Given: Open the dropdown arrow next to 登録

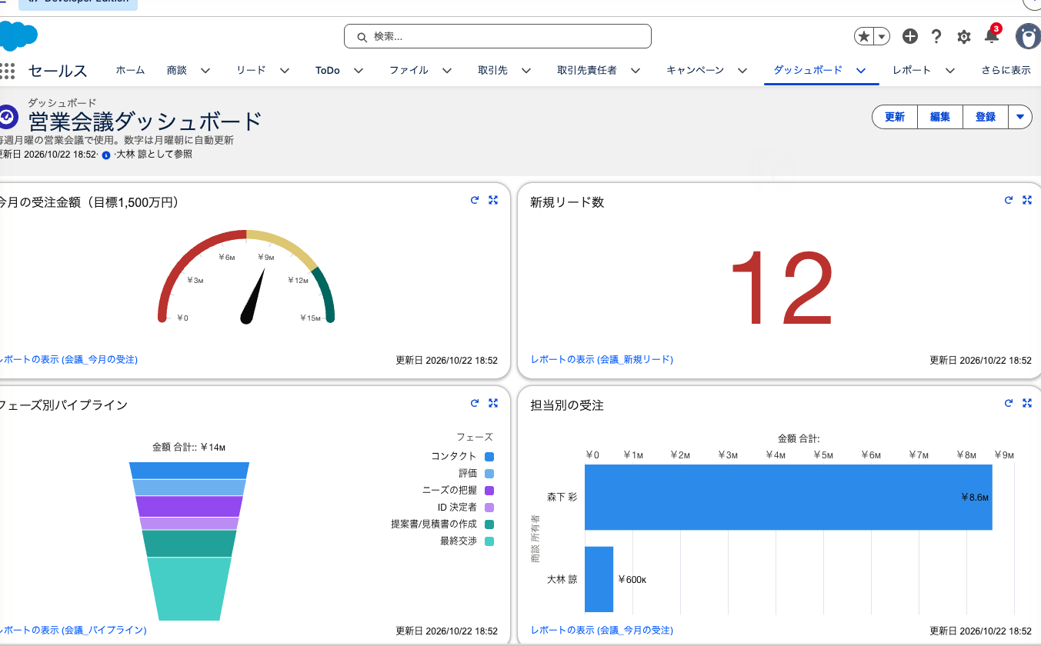Looking at the screenshot, I should click(1019, 117).
